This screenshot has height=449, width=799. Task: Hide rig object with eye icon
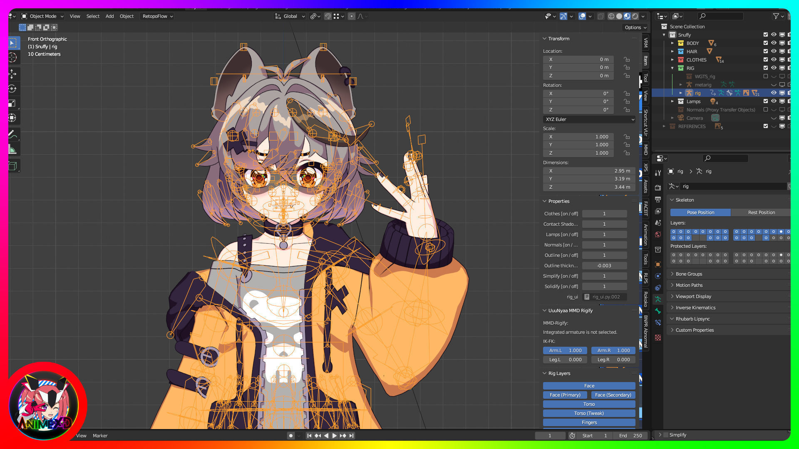[x=774, y=93]
